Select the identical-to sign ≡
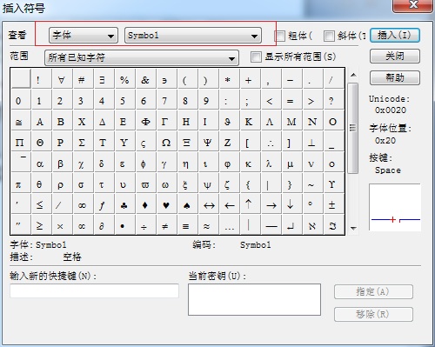The image size is (435, 347). coord(186,226)
